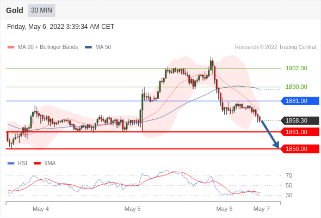This screenshot has height=218, width=321.
Task: Click the pink MA 20 legend swatch
Action: (11, 47)
